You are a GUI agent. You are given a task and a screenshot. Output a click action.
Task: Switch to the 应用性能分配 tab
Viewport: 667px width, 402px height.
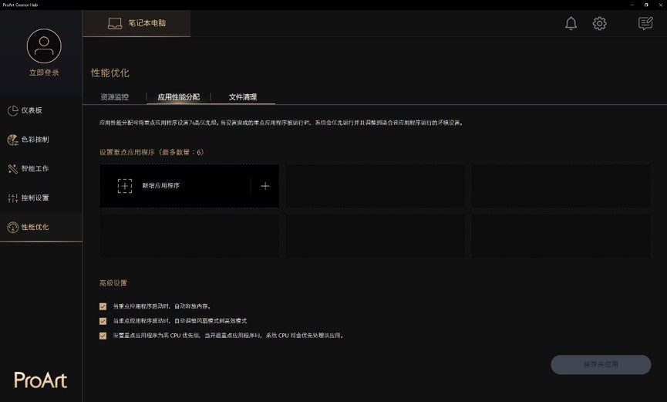point(178,97)
